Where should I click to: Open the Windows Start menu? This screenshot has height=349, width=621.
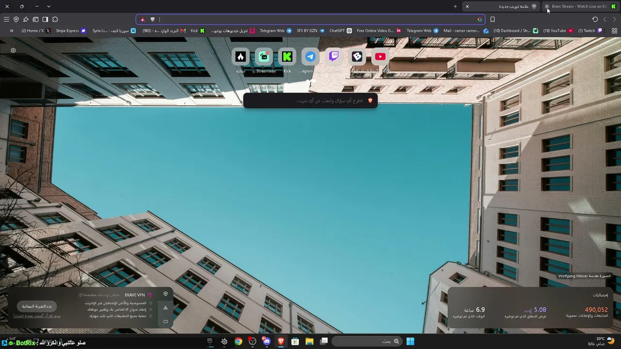click(x=410, y=341)
